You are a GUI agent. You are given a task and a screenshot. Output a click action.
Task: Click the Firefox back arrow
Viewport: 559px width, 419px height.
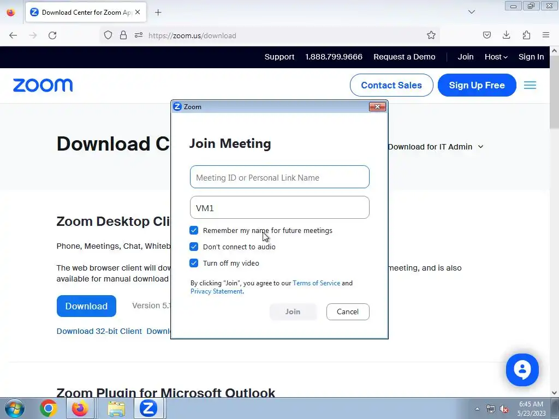pos(13,35)
